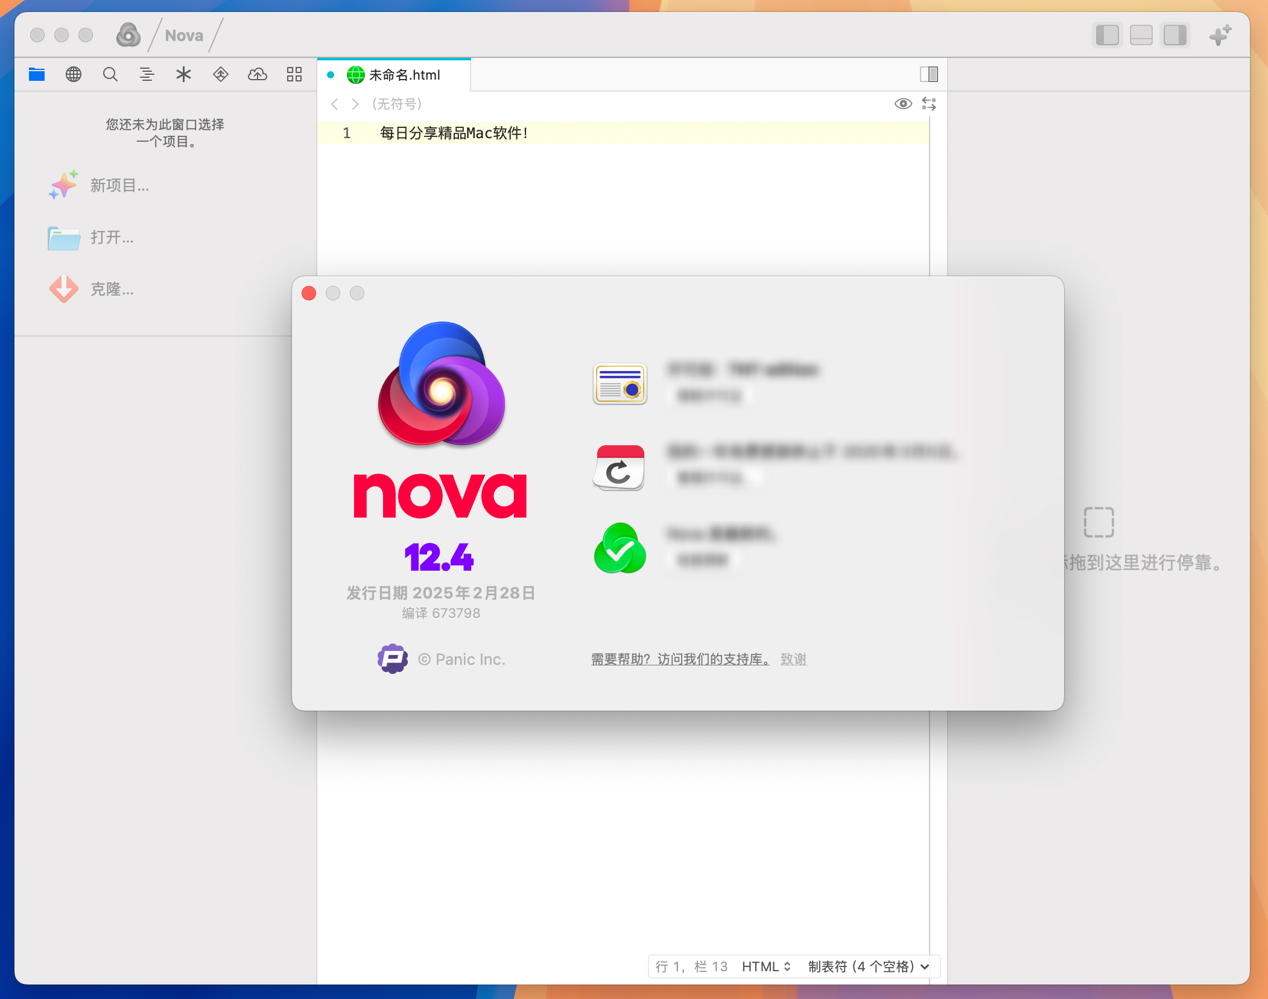
Task: Select the Git diamond sidebar icon
Action: click(x=221, y=74)
